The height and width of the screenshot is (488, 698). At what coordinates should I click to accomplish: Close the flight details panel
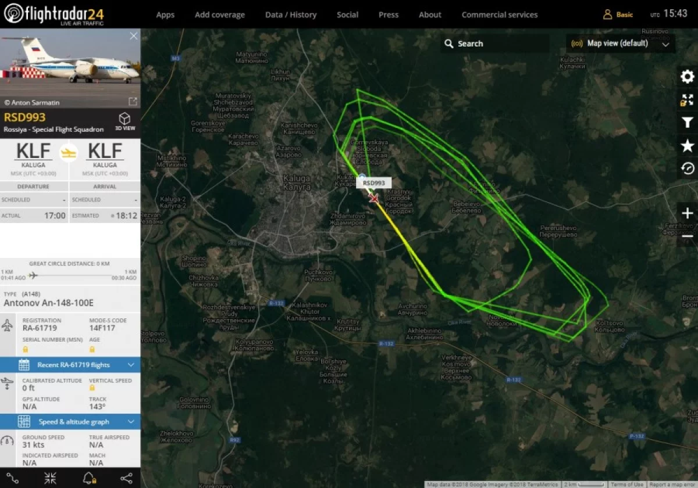(x=134, y=36)
